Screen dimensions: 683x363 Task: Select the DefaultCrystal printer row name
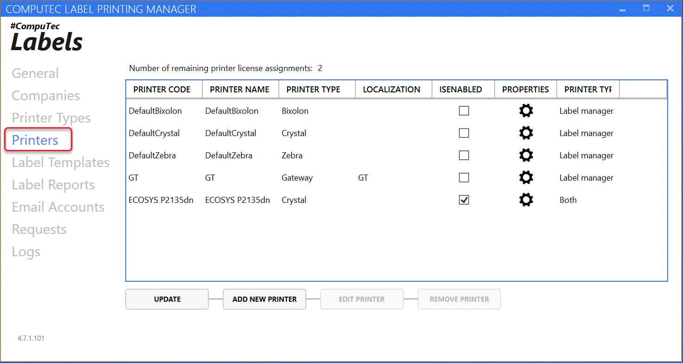[x=231, y=133]
